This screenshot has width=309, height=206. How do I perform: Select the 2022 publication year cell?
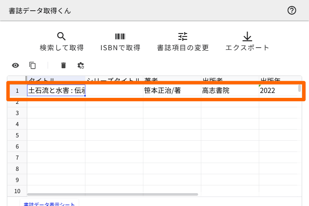277,91
